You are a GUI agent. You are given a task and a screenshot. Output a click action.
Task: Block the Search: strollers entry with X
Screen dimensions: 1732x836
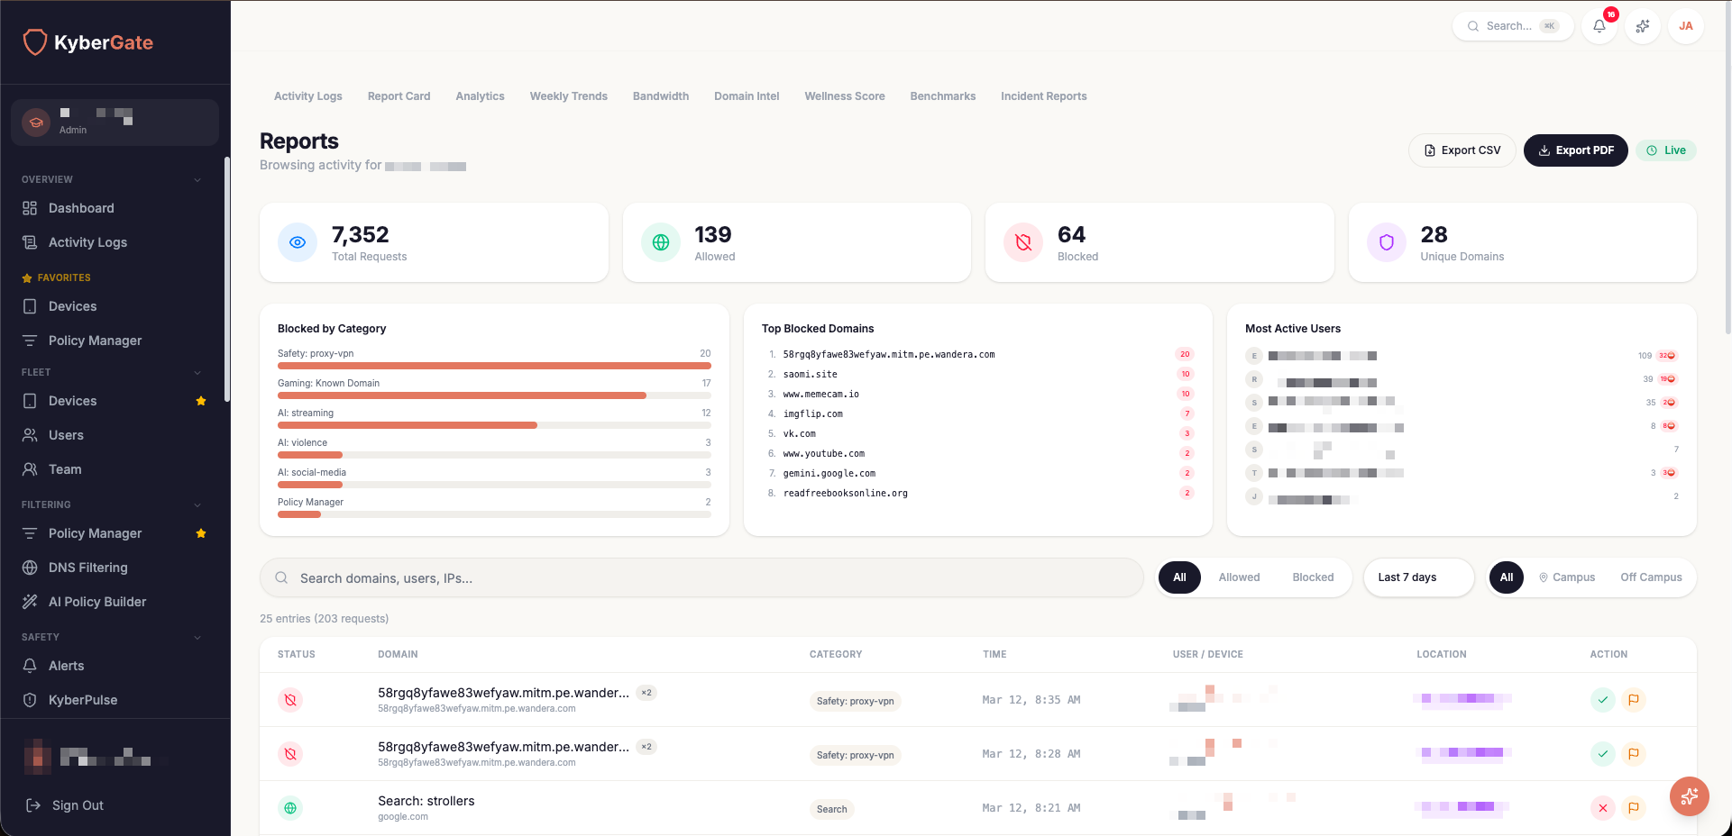click(x=1603, y=808)
